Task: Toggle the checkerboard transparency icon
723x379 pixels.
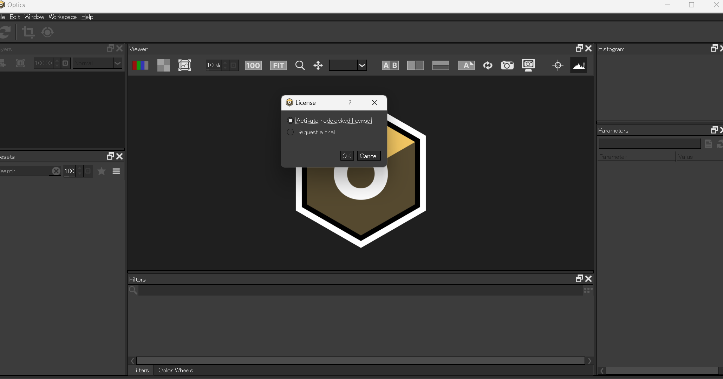Action: [x=163, y=65]
